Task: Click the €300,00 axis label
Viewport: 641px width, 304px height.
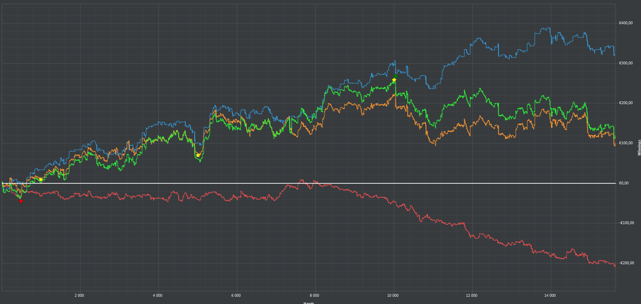Action: pyautogui.click(x=626, y=63)
